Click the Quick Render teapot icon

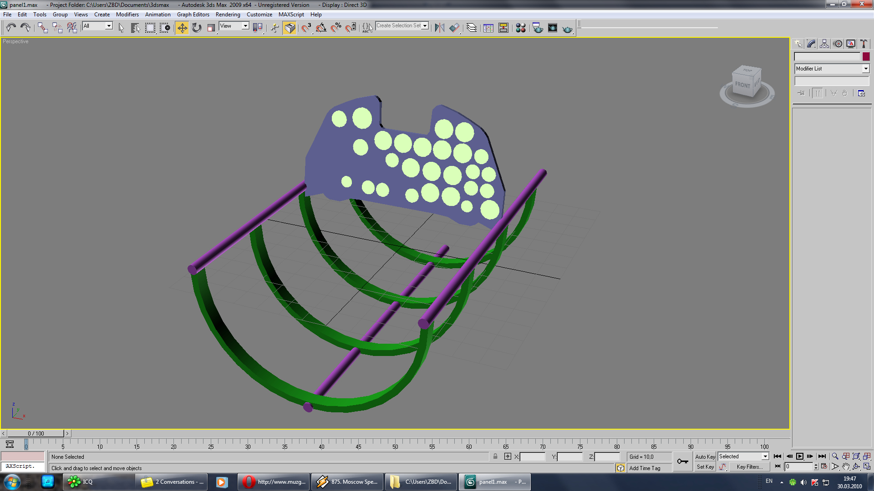pos(567,28)
